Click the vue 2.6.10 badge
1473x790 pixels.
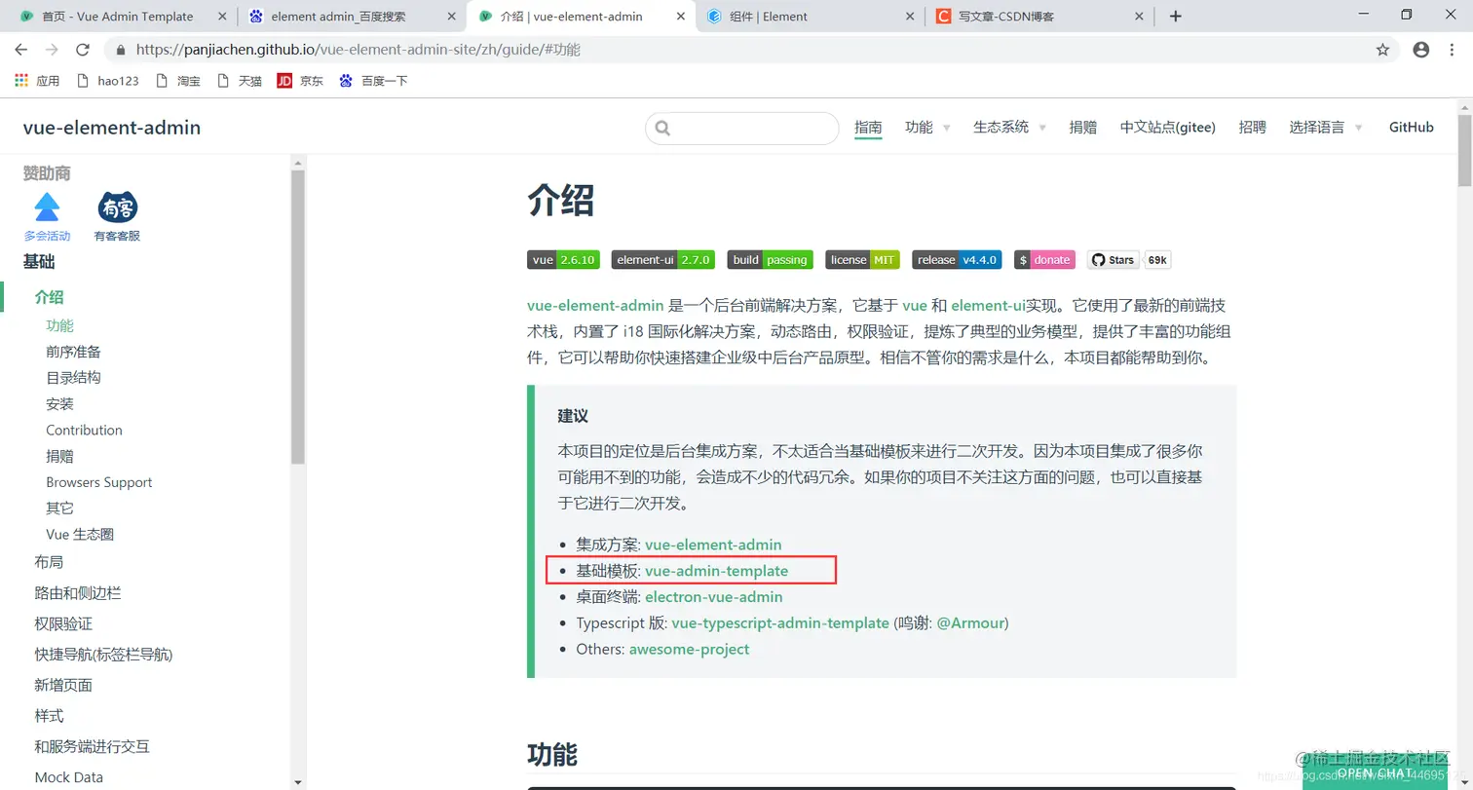click(563, 260)
